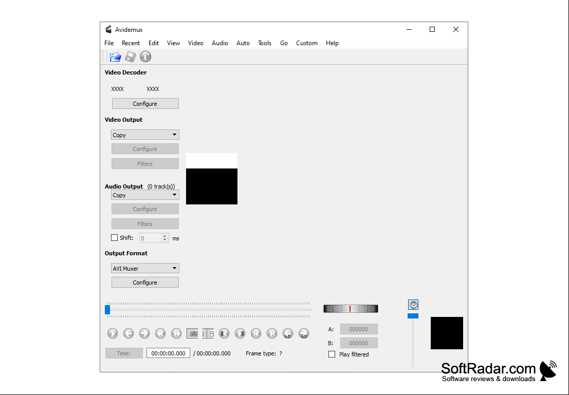Jump to next keyframe with double-right arrow

[x=176, y=333]
